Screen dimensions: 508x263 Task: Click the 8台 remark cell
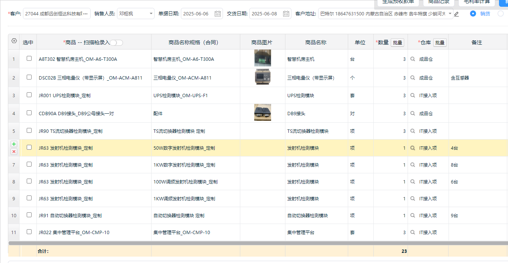(478, 165)
